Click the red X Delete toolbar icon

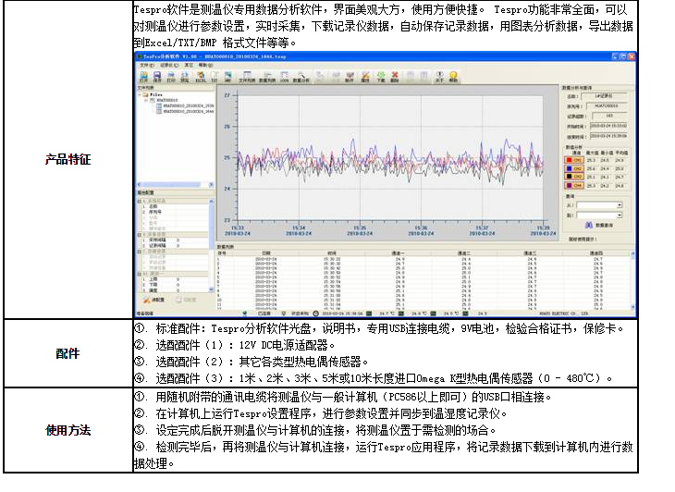click(395, 76)
